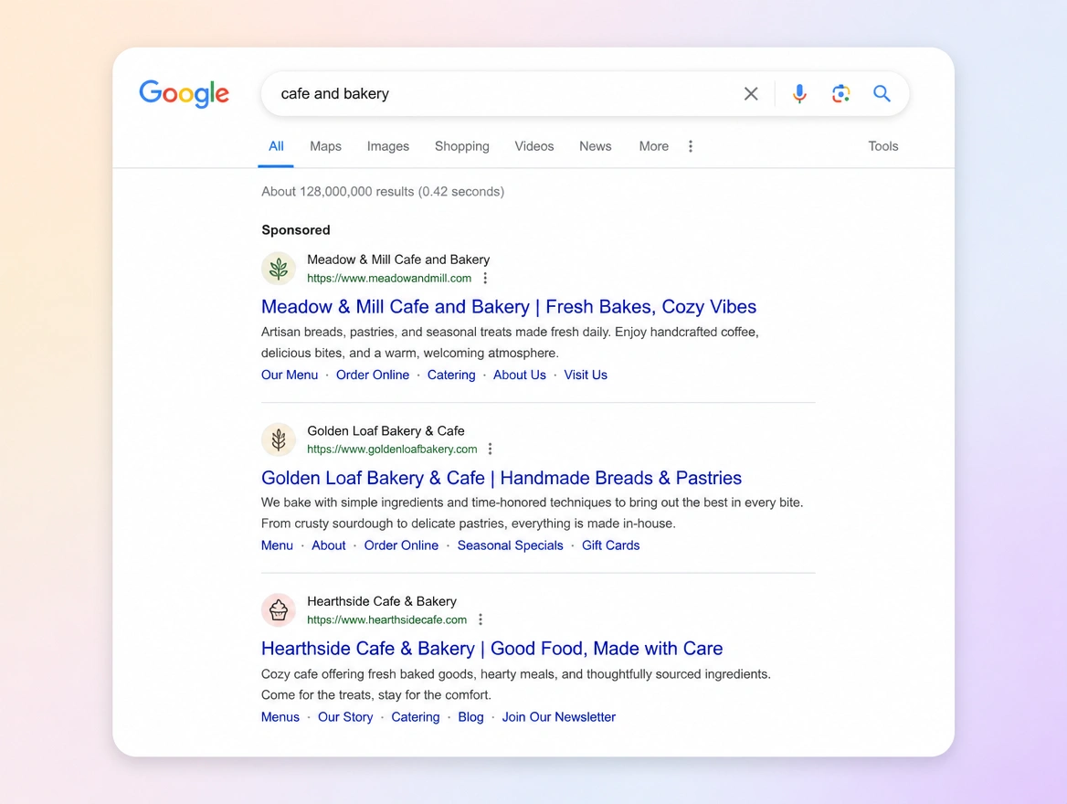Open Meadow & Mill Catering sitelink

(451, 376)
